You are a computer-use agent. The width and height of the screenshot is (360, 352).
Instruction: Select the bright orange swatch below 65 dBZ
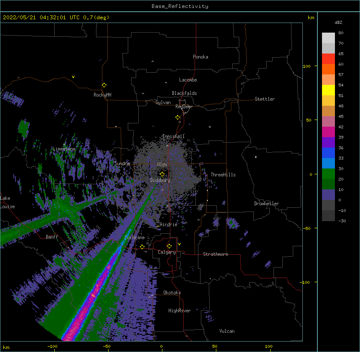click(328, 69)
